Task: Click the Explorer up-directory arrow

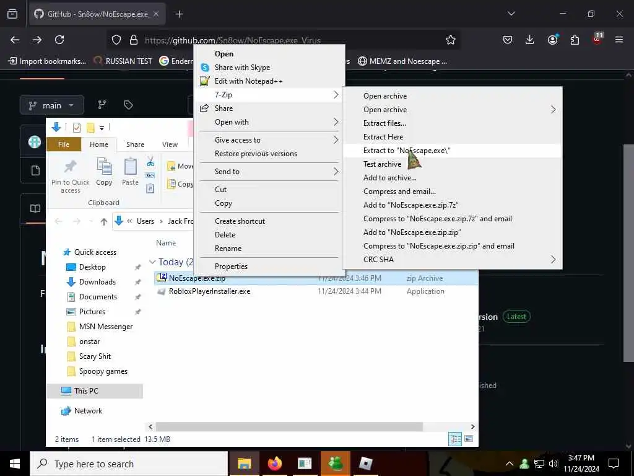Action: click(104, 221)
